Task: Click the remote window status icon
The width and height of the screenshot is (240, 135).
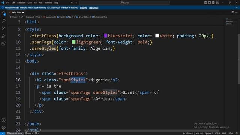Action: point(3,133)
